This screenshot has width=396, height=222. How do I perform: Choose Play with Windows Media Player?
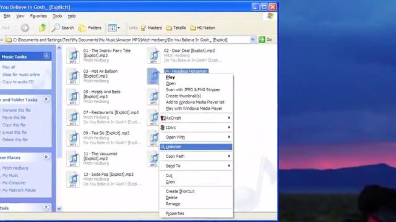coord(196,109)
